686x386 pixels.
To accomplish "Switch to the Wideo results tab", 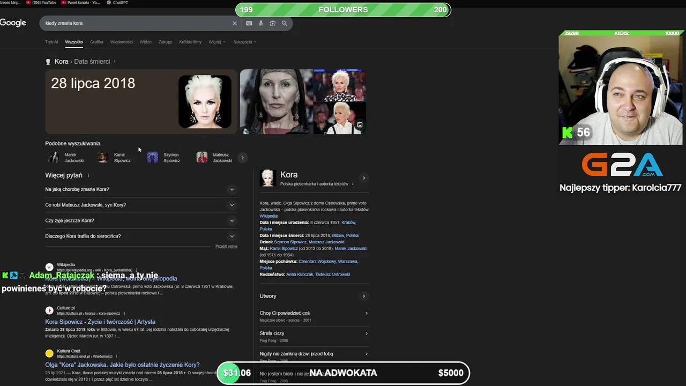I will coord(145,42).
